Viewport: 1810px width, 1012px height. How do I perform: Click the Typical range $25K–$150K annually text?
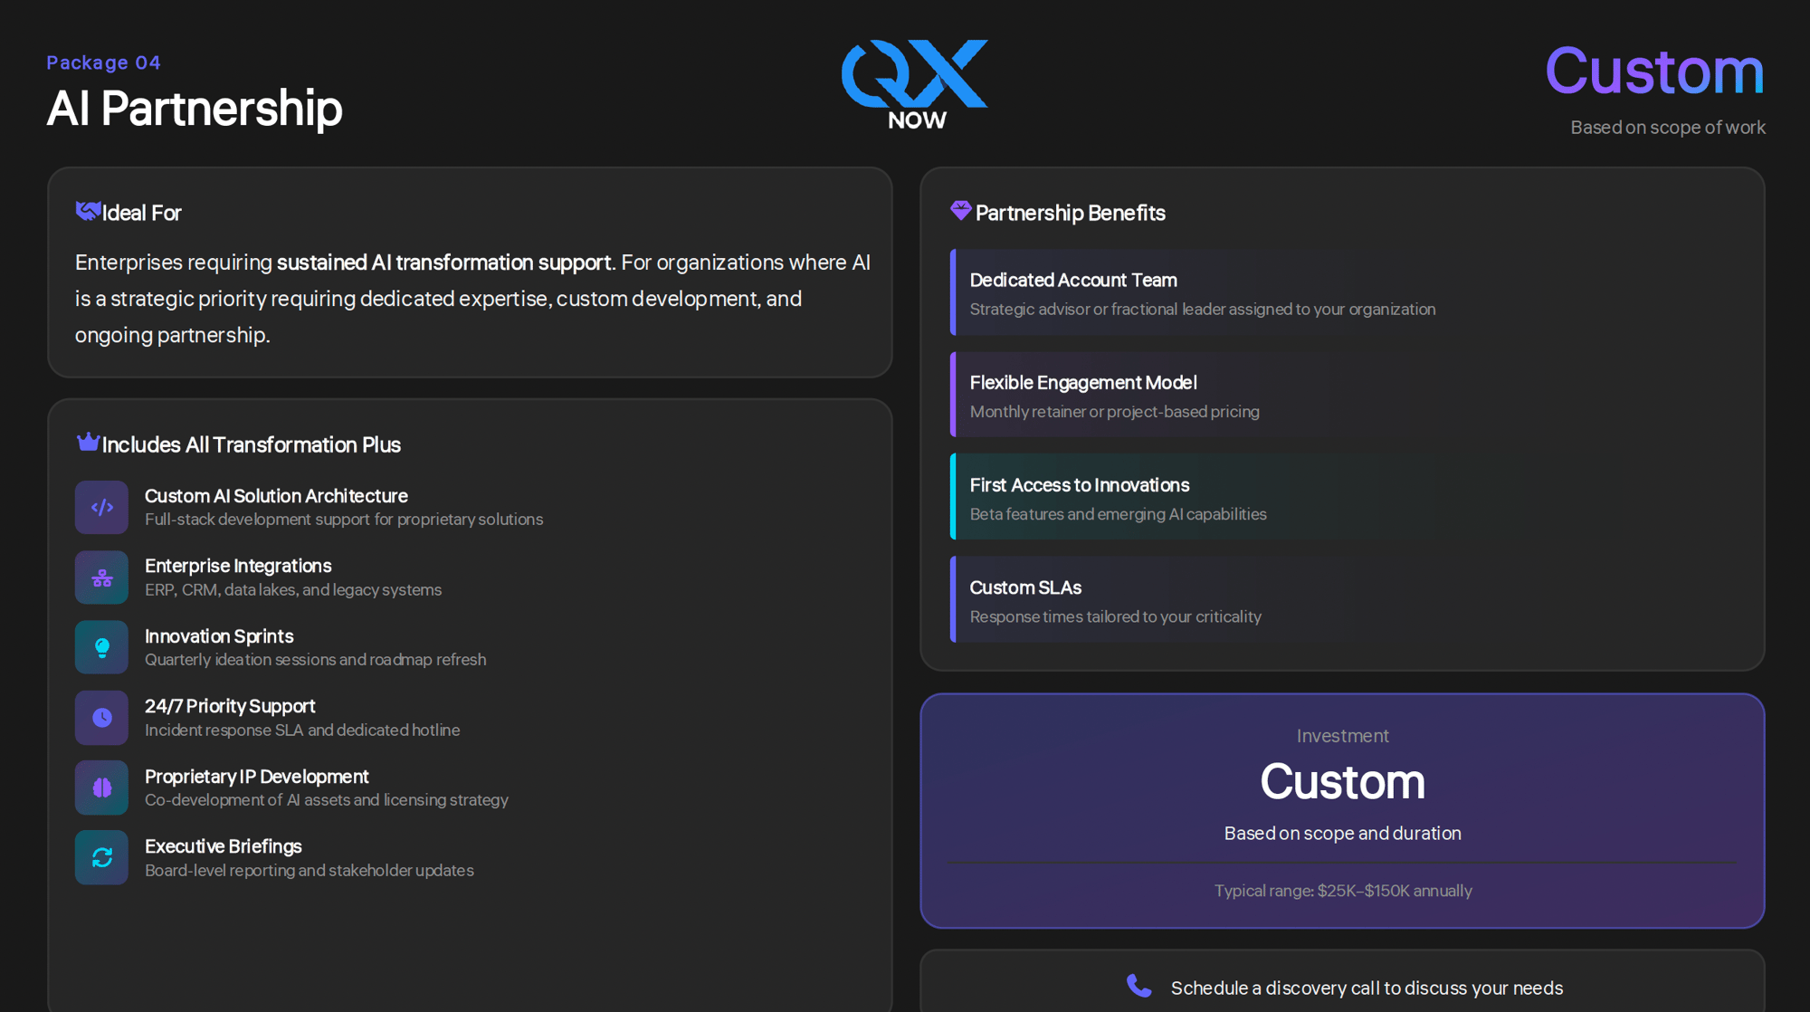tap(1343, 891)
